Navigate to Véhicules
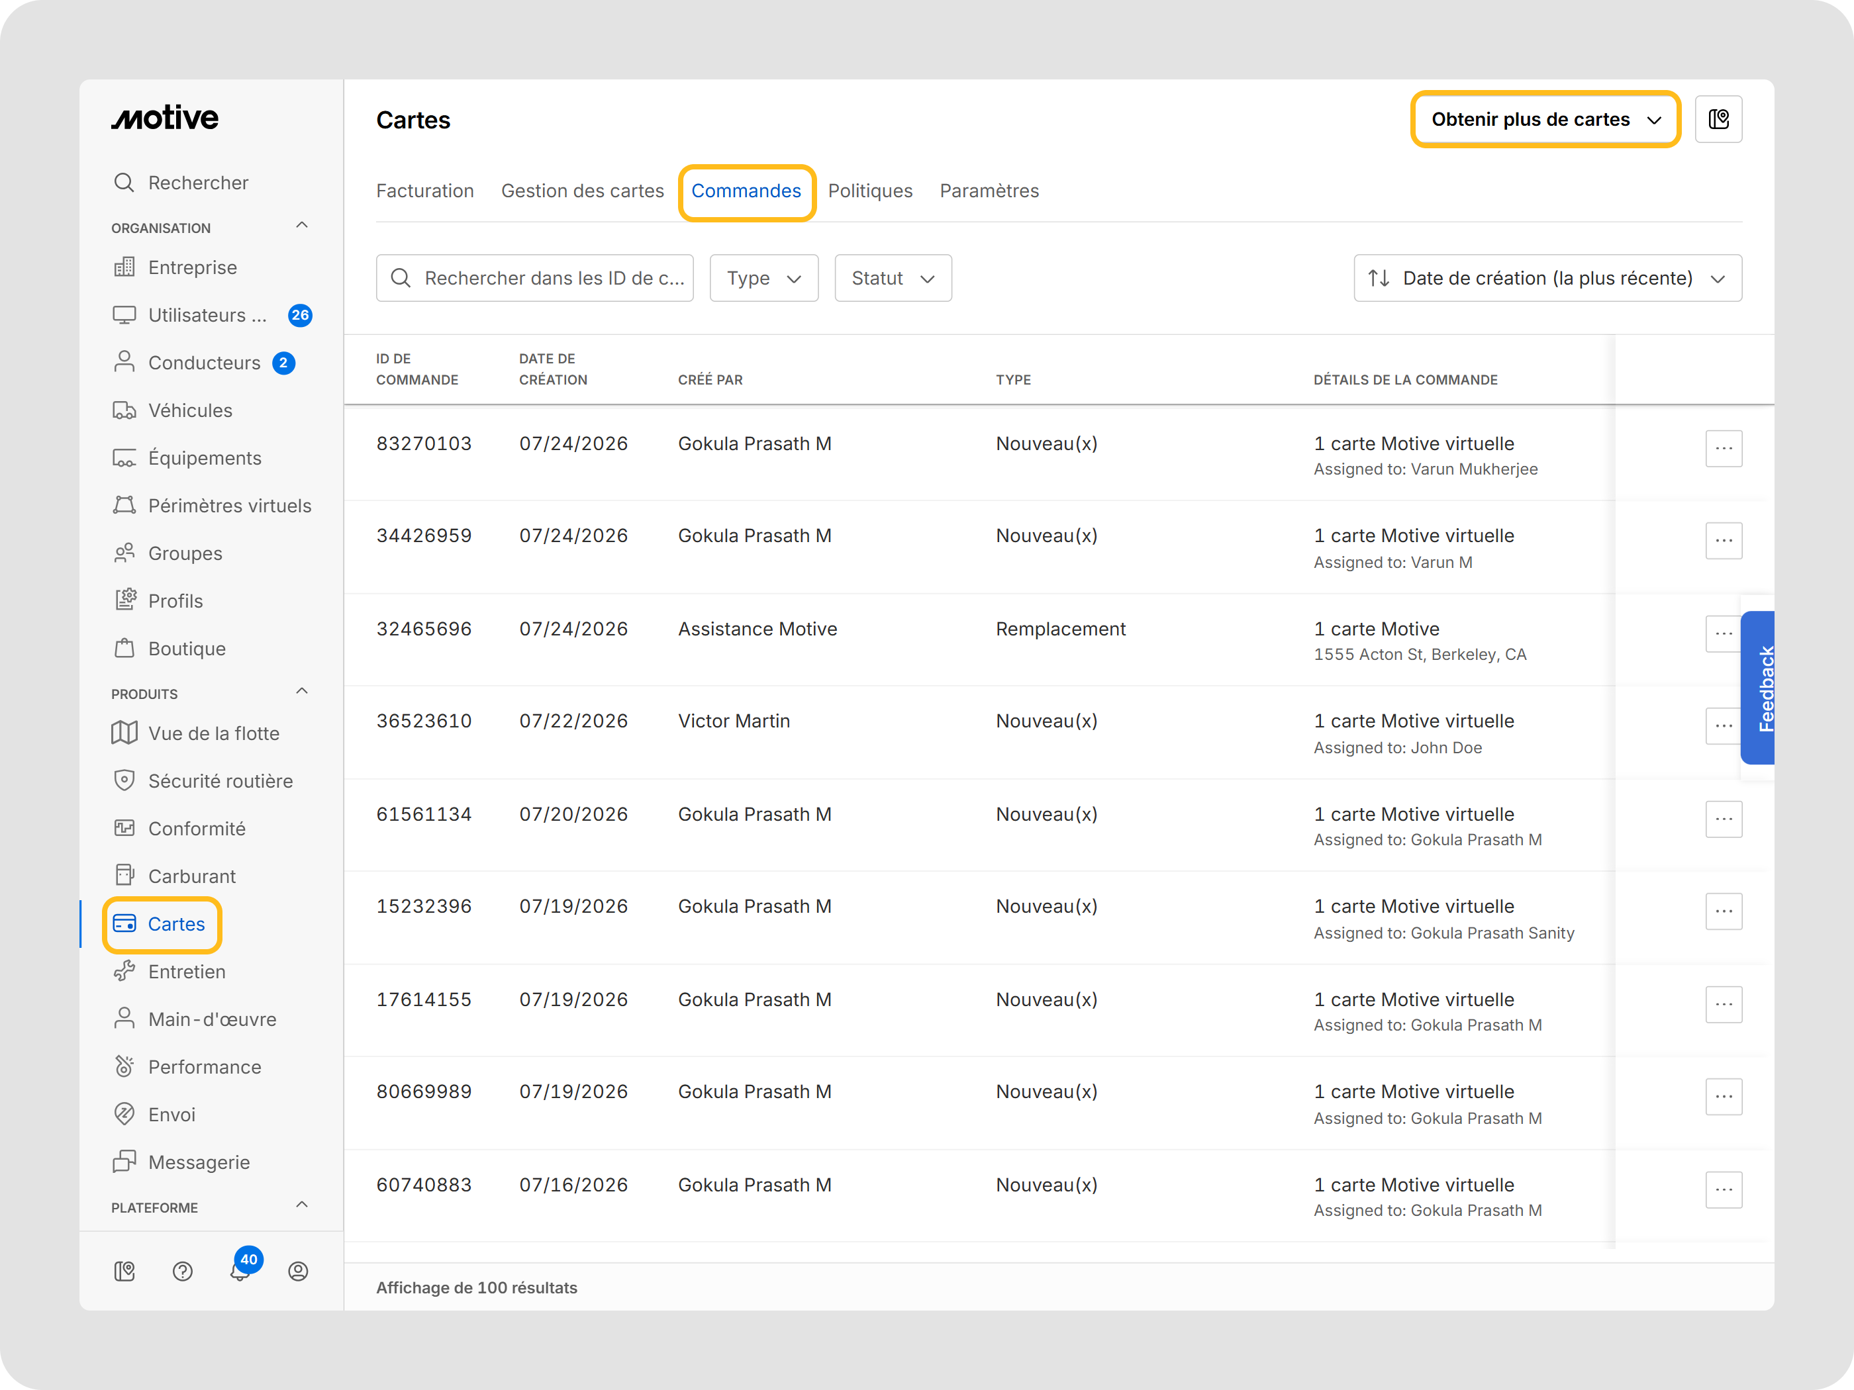This screenshot has height=1390, width=1854. [x=173, y=410]
